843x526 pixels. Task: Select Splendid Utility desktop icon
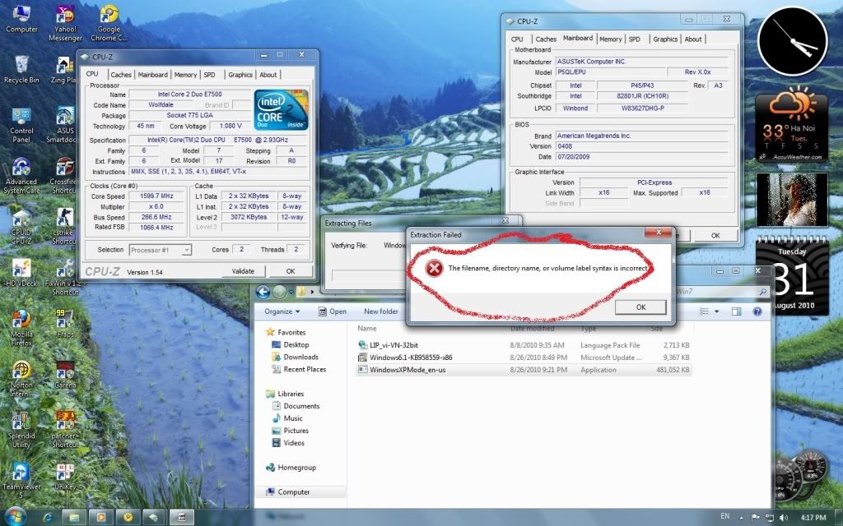point(21,429)
